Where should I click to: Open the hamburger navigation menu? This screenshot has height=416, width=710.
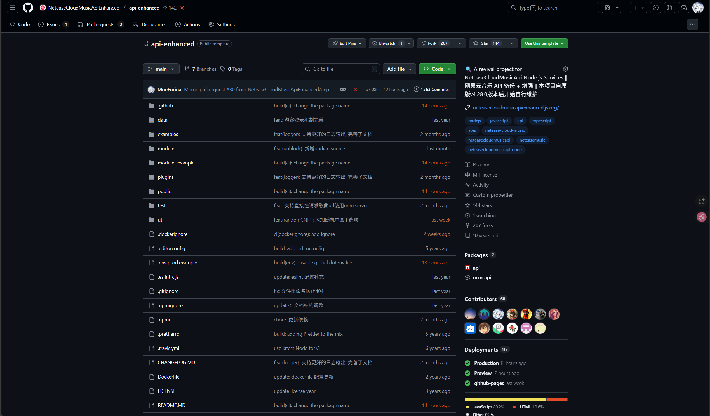12,8
